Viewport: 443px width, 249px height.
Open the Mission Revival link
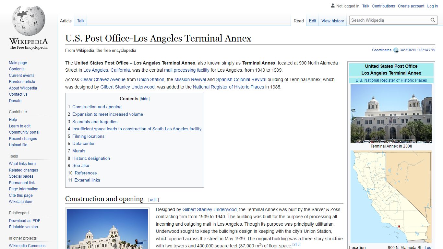point(190,79)
